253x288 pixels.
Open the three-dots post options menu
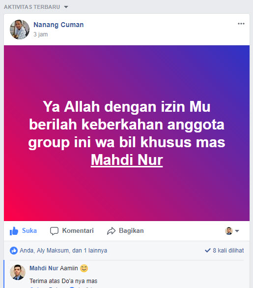click(241, 24)
